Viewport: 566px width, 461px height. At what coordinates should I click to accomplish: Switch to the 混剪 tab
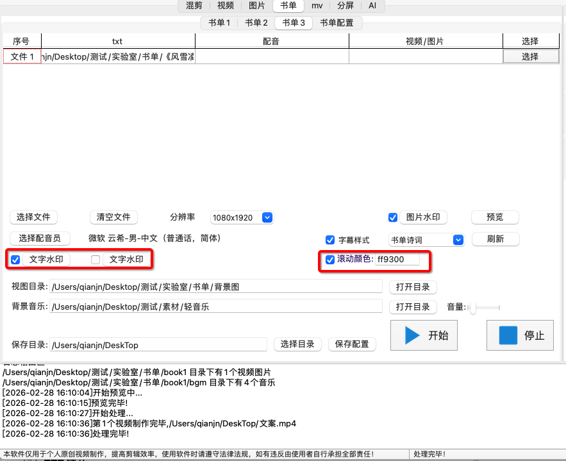[x=194, y=6]
